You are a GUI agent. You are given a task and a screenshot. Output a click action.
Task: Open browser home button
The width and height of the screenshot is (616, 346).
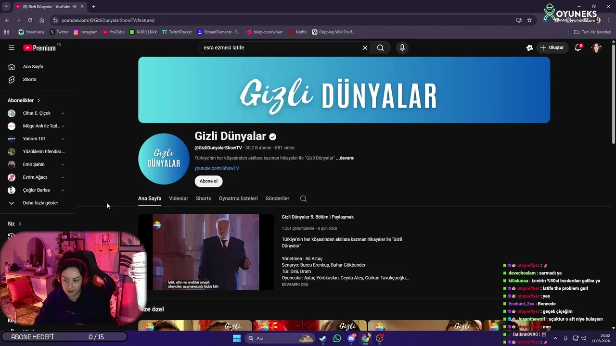(42, 20)
